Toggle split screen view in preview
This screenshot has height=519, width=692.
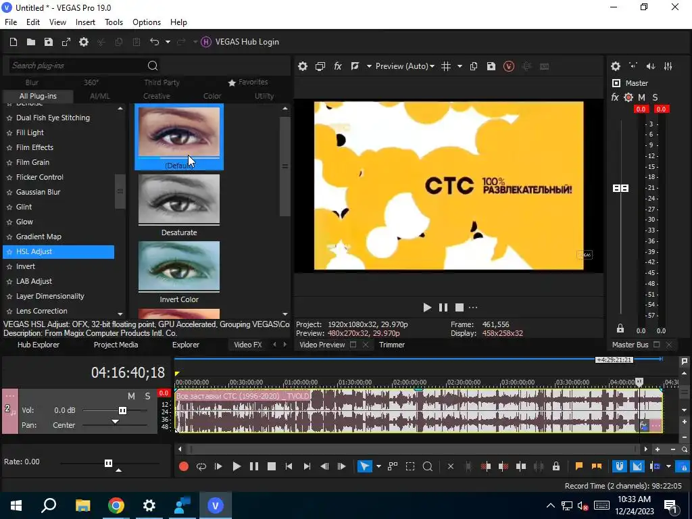pyautogui.click(x=355, y=66)
